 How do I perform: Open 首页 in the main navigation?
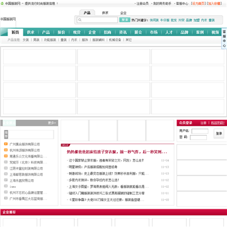click(15, 32)
